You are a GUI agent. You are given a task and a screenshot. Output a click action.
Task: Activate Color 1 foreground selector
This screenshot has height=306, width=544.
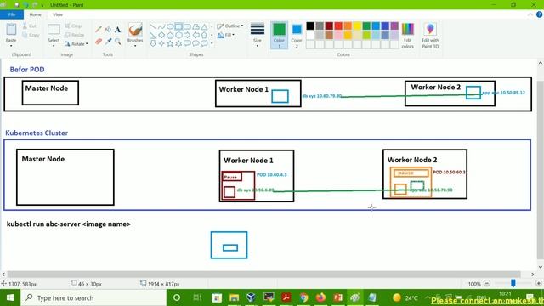pyautogui.click(x=279, y=36)
